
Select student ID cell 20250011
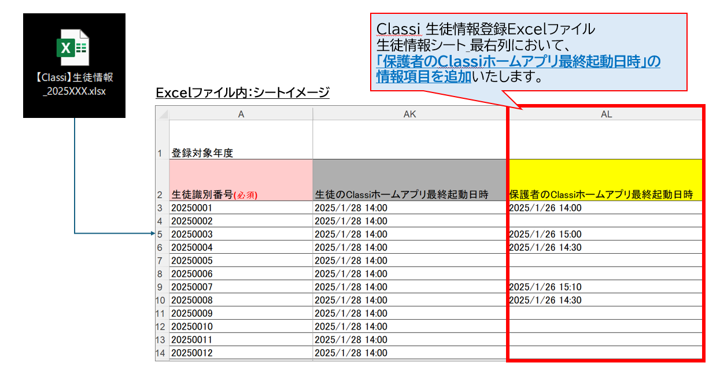point(241,340)
